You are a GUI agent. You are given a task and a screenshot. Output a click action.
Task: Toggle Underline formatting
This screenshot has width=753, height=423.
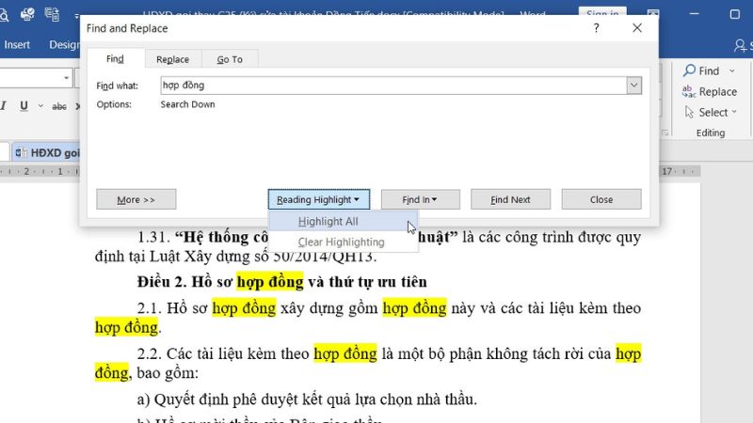click(24, 106)
